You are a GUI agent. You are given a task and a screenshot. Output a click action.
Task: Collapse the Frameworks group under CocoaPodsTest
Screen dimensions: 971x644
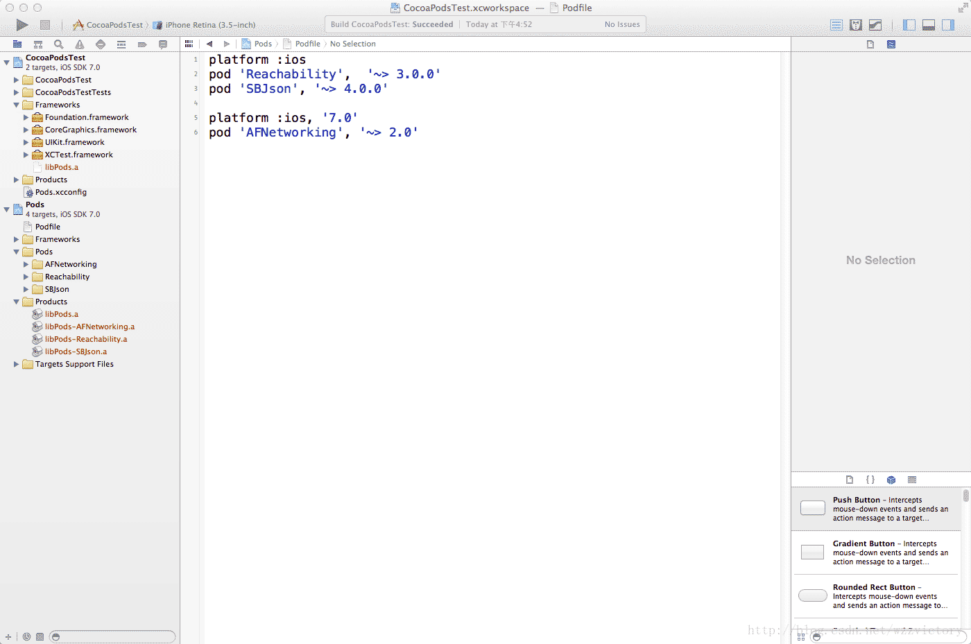coord(17,105)
